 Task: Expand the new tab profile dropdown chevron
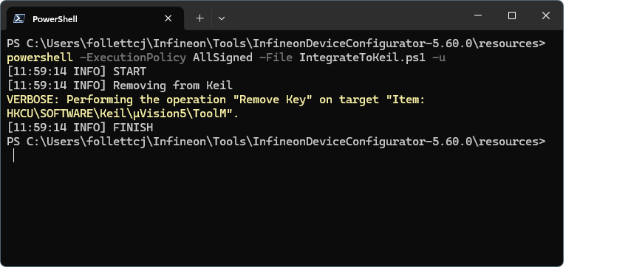(x=222, y=18)
